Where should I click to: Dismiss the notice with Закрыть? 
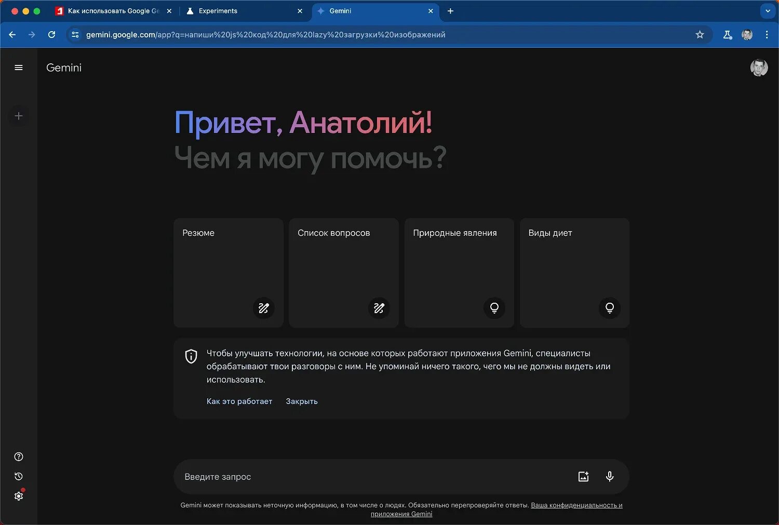[302, 401]
